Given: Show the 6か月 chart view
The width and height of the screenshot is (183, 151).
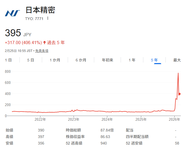Looking at the screenshot, I should (81, 60).
